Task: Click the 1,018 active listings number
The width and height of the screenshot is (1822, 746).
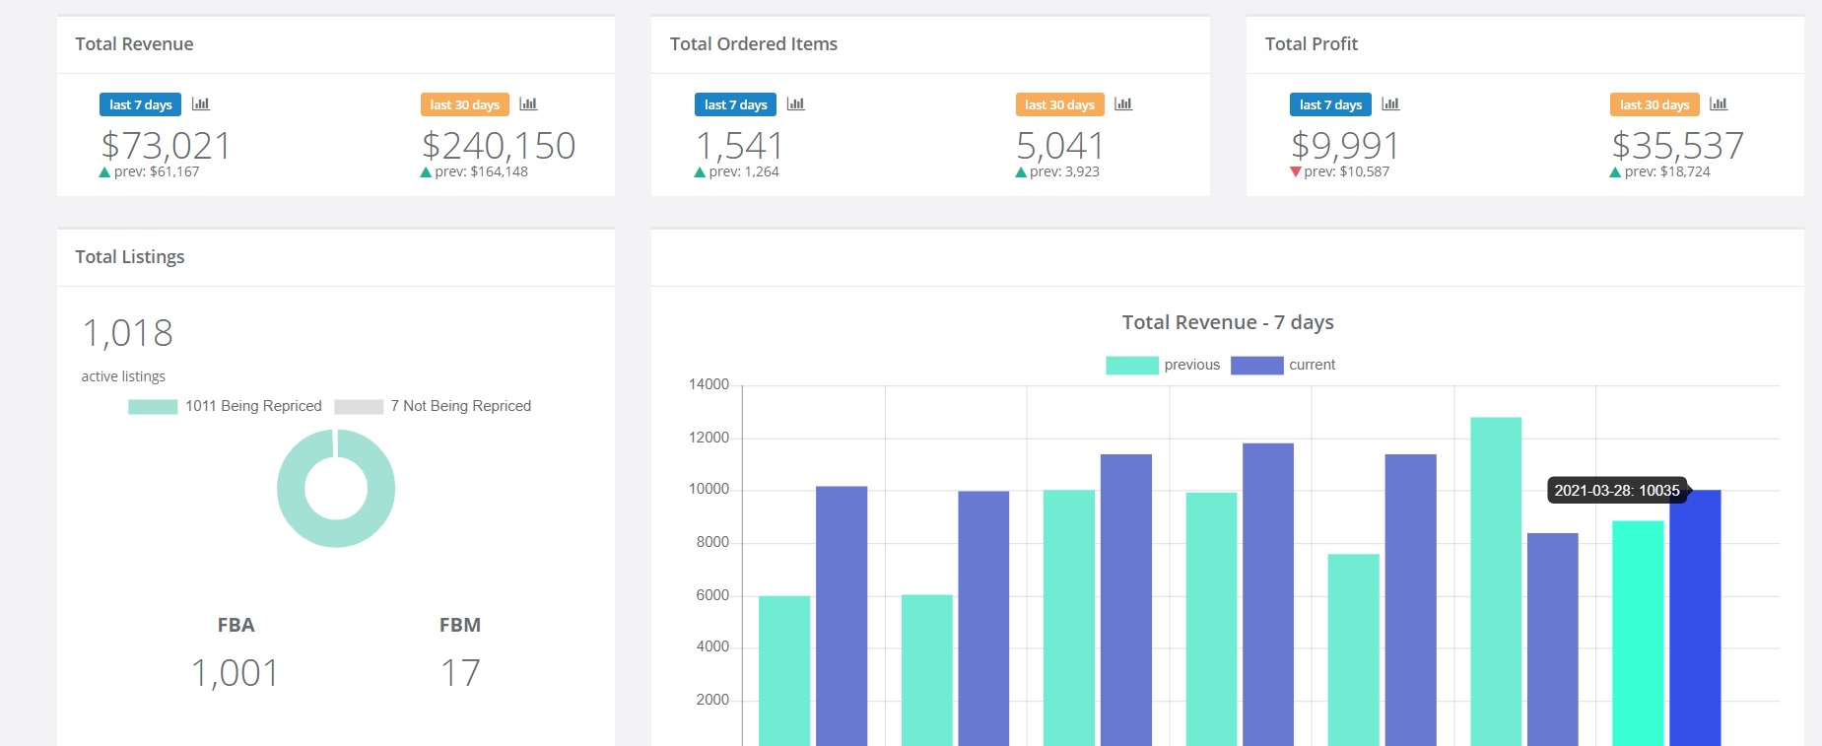Action: (128, 333)
